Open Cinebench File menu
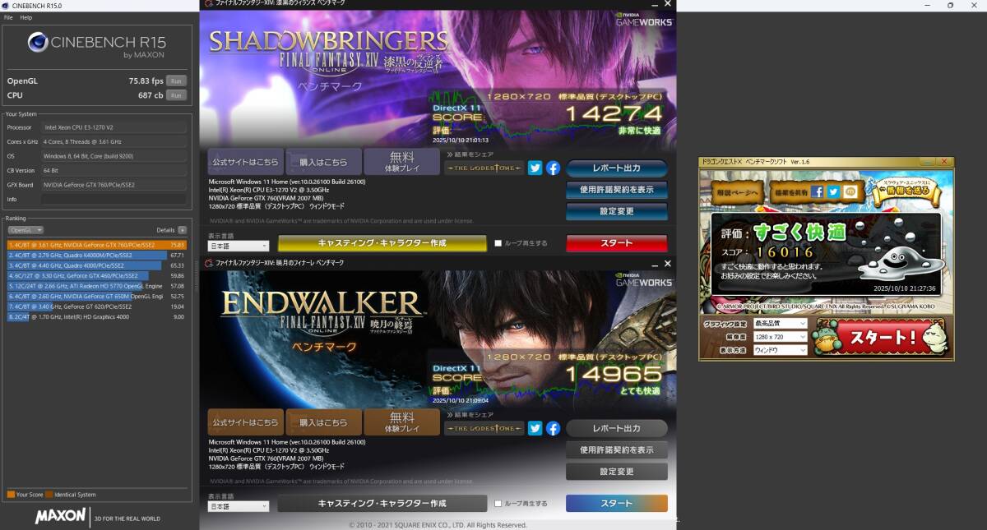987x530 pixels. 8,17
